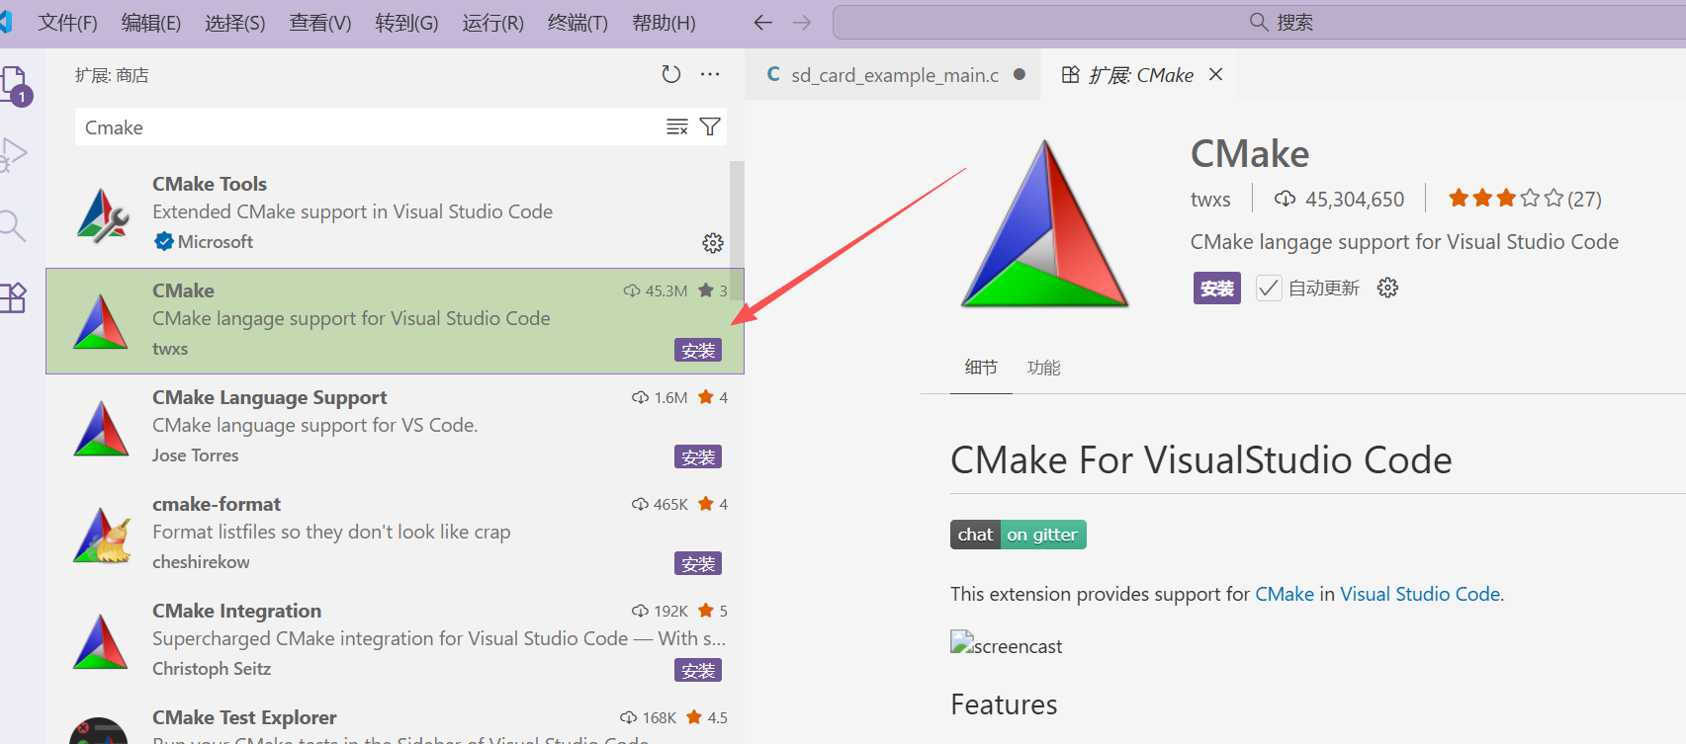
Task: Open the Run and Debug view
Action: coord(13,154)
